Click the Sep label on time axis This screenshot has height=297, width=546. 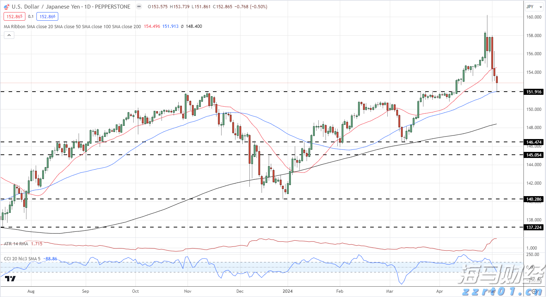[x=85, y=291]
